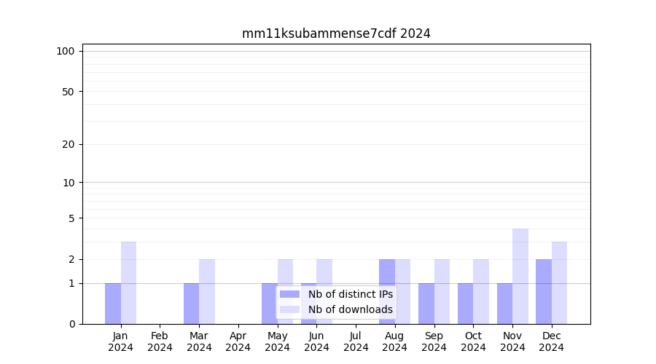Select the December downloads bar

coord(559,282)
